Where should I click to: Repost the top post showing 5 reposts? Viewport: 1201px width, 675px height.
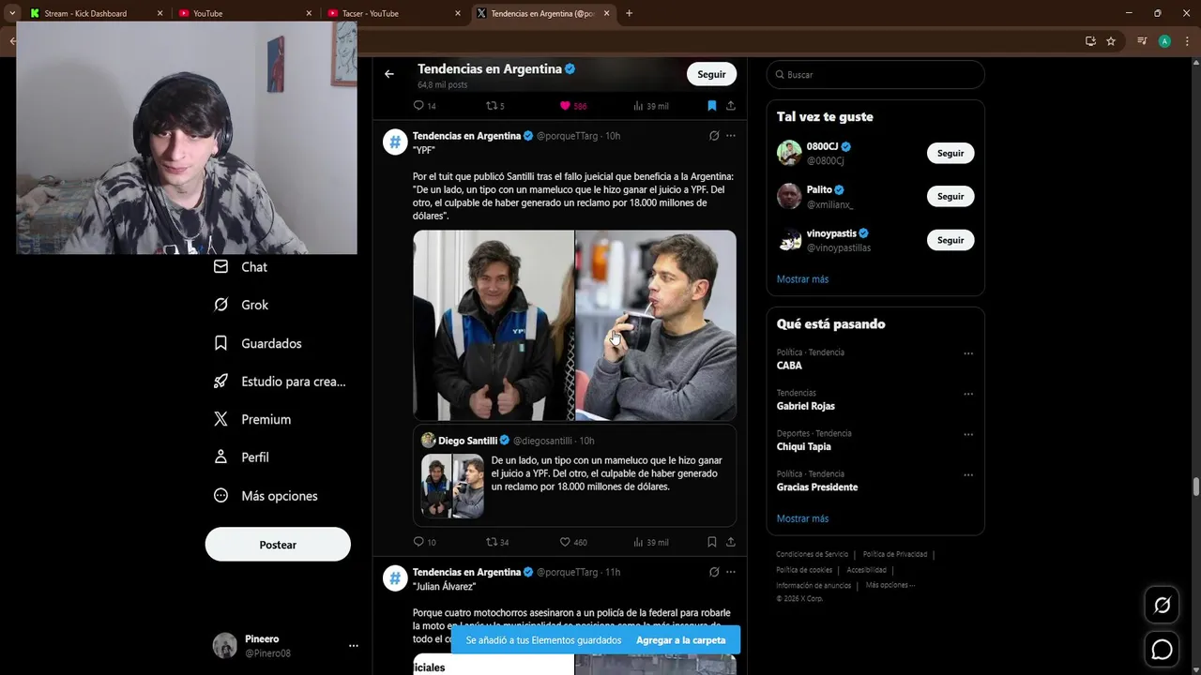point(495,106)
